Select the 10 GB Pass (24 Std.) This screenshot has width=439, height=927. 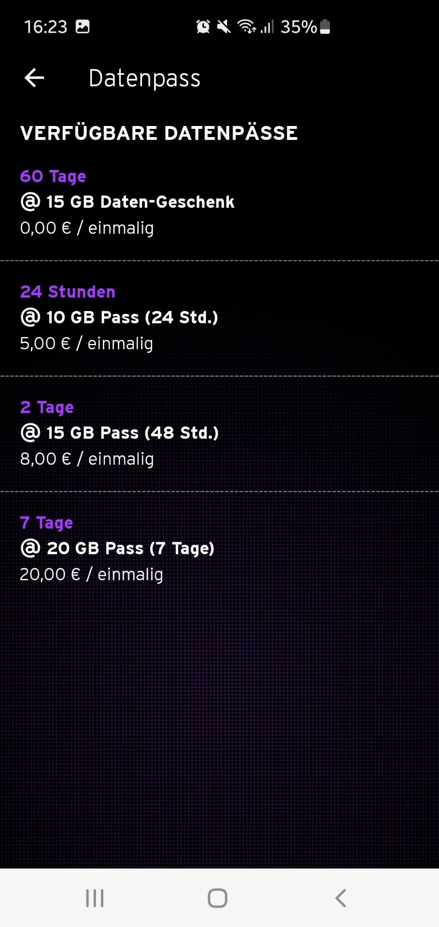[x=219, y=318]
